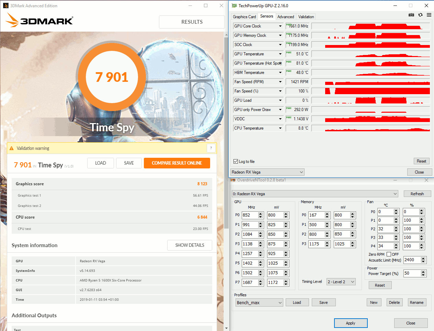Click the GPU-Z refresh icon
This screenshot has width=434, height=331.
point(420,15)
